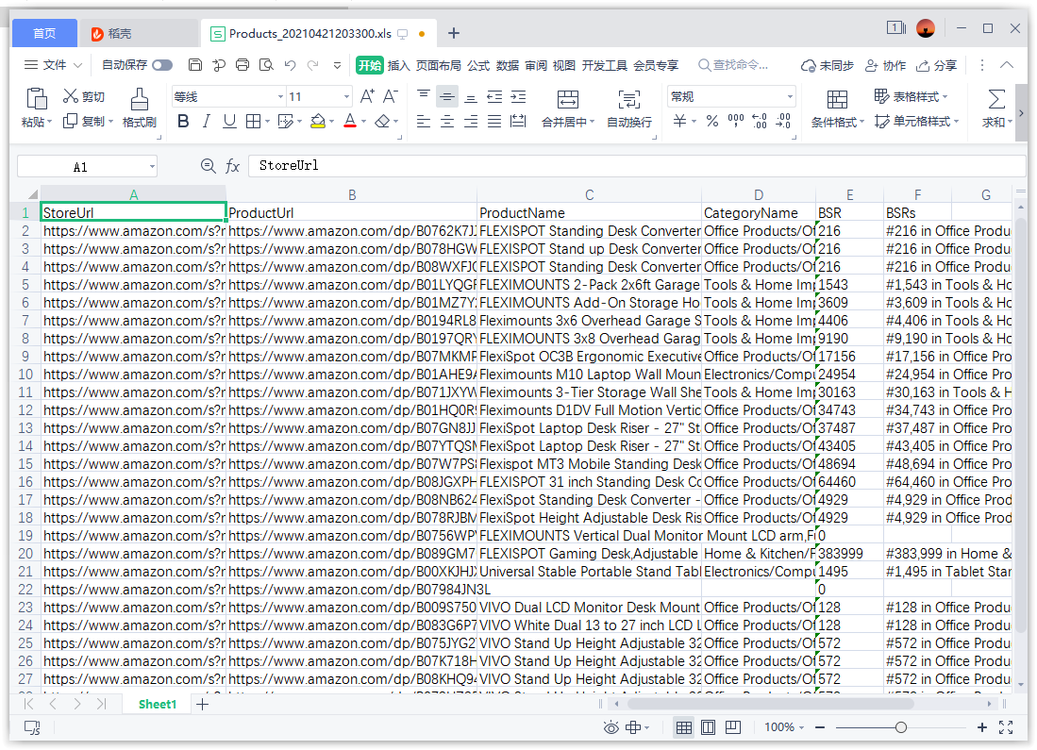Add a new sheet with plus button
Image resolution: width=1037 pixels, height=750 pixels.
[x=202, y=705]
